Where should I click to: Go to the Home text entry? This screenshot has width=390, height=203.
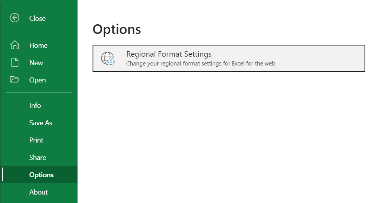38,45
